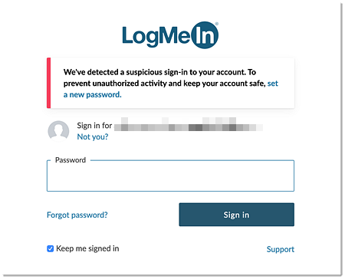Viewport: 345px width, 279px height.
Task: Open the Forgot password? link
Action: pyautogui.click(x=77, y=215)
